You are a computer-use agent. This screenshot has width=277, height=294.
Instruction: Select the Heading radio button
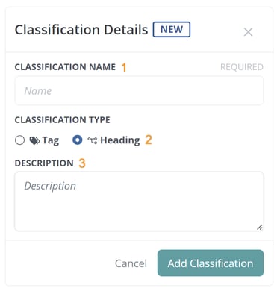pyautogui.click(x=78, y=140)
